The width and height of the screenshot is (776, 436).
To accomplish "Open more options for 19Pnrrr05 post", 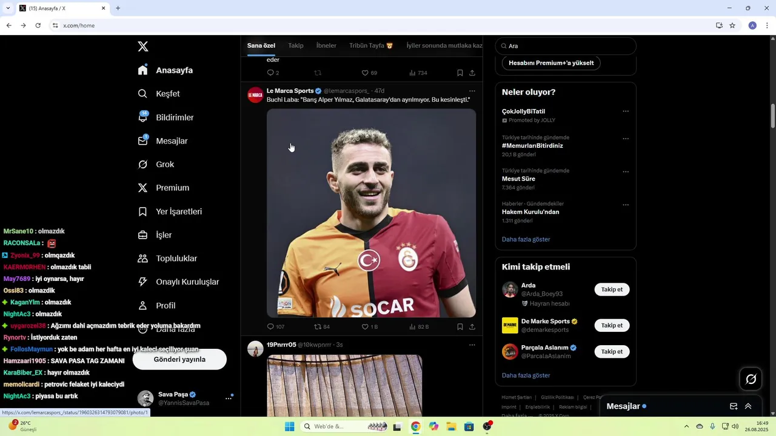I will (472, 345).
